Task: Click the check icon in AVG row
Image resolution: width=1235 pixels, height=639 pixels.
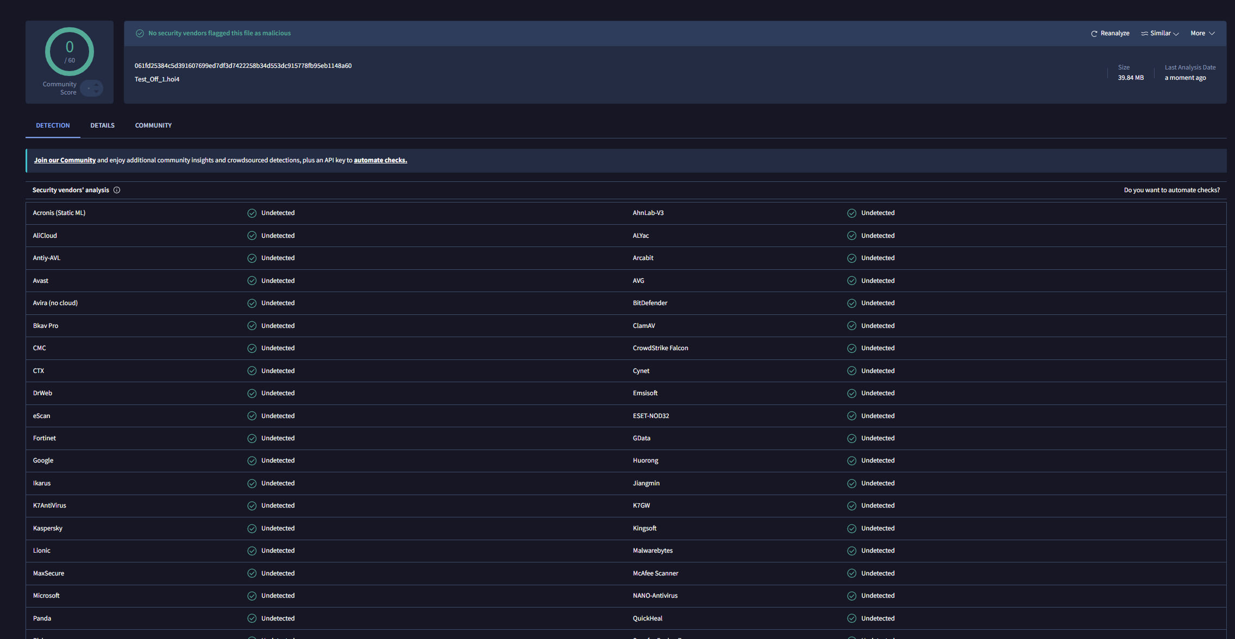Action: (851, 281)
